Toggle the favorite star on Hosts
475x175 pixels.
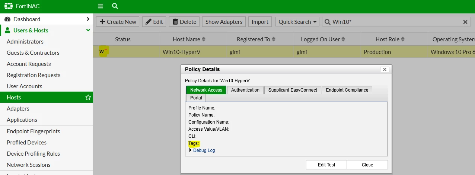tap(88, 97)
